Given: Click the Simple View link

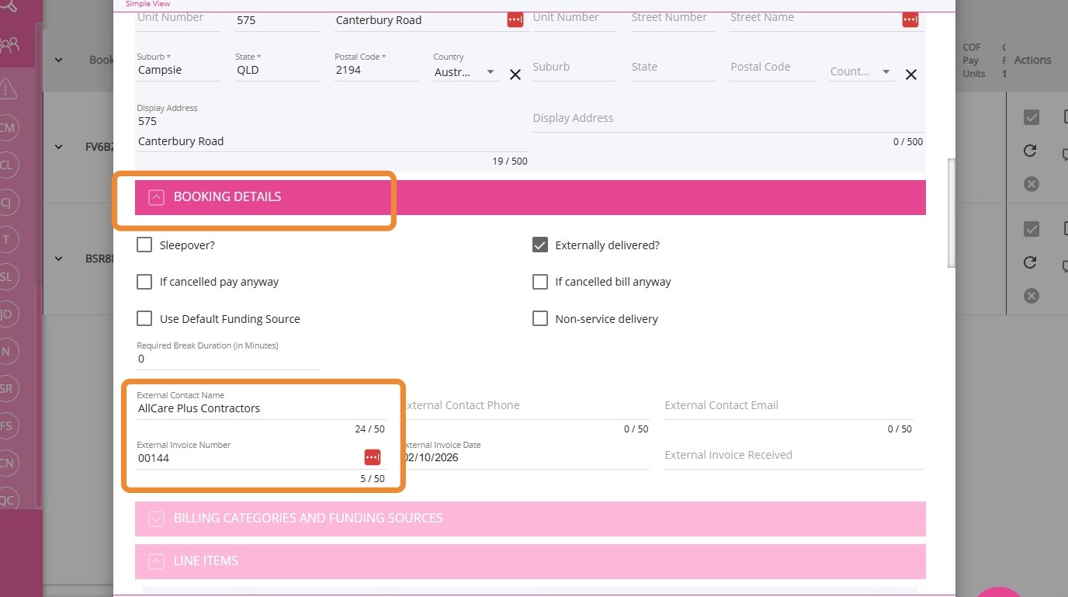Looking at the screenshot, I should click(x=147, y=4).
